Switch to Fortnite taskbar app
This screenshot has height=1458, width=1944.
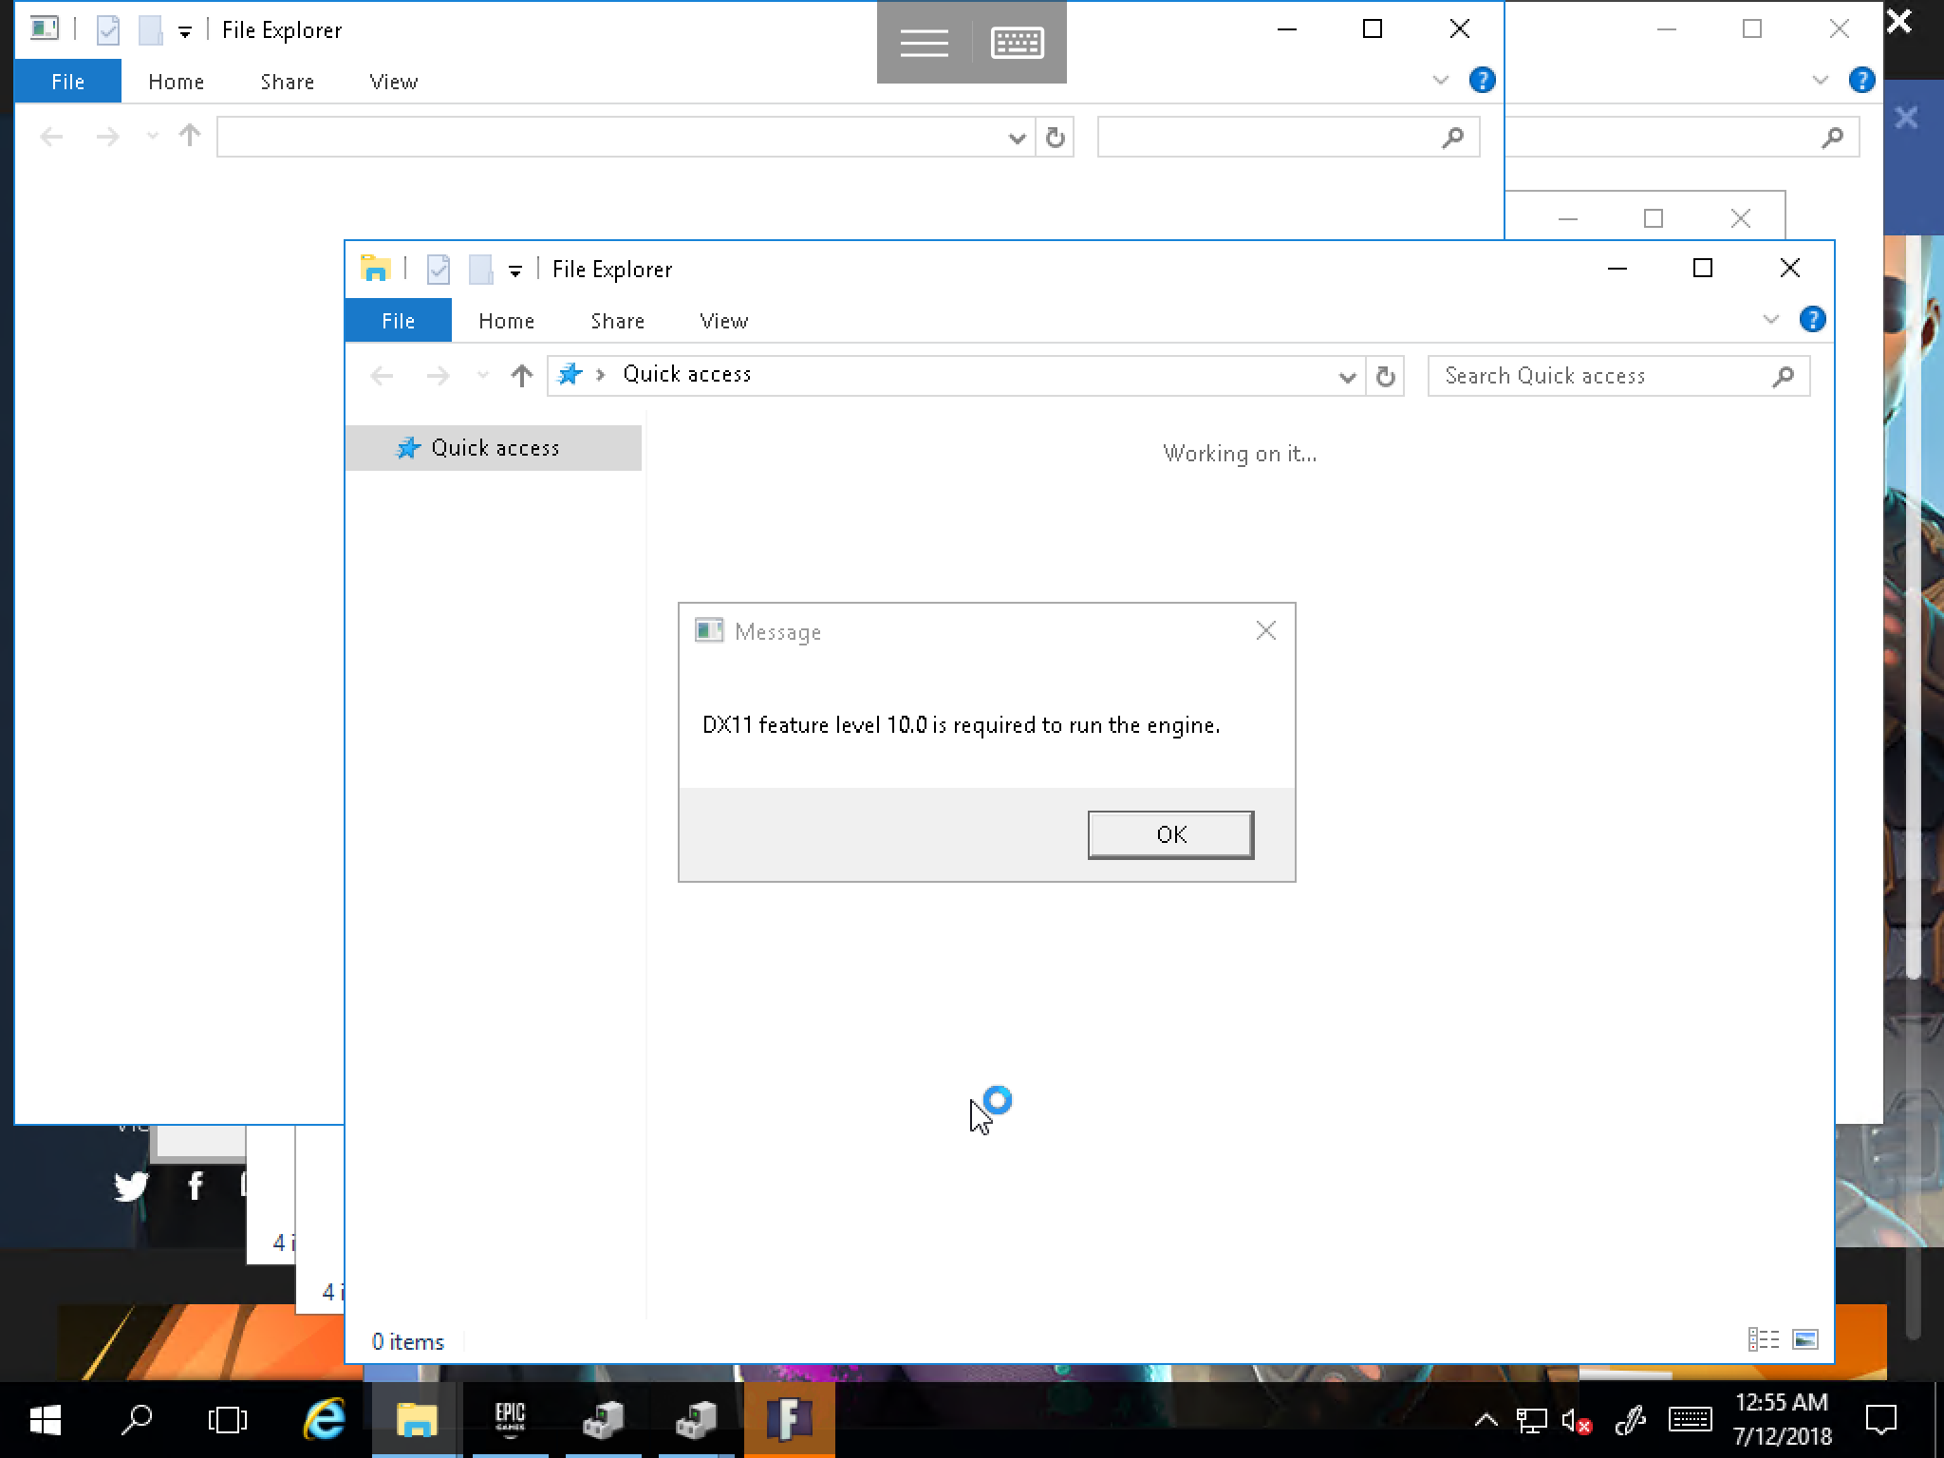tap(789, 1420)
